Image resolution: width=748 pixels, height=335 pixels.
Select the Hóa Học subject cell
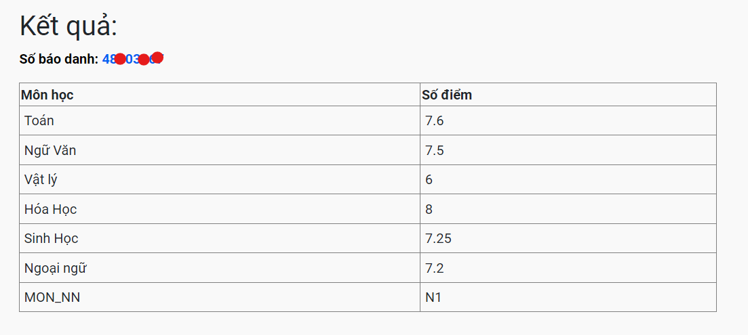50,209
